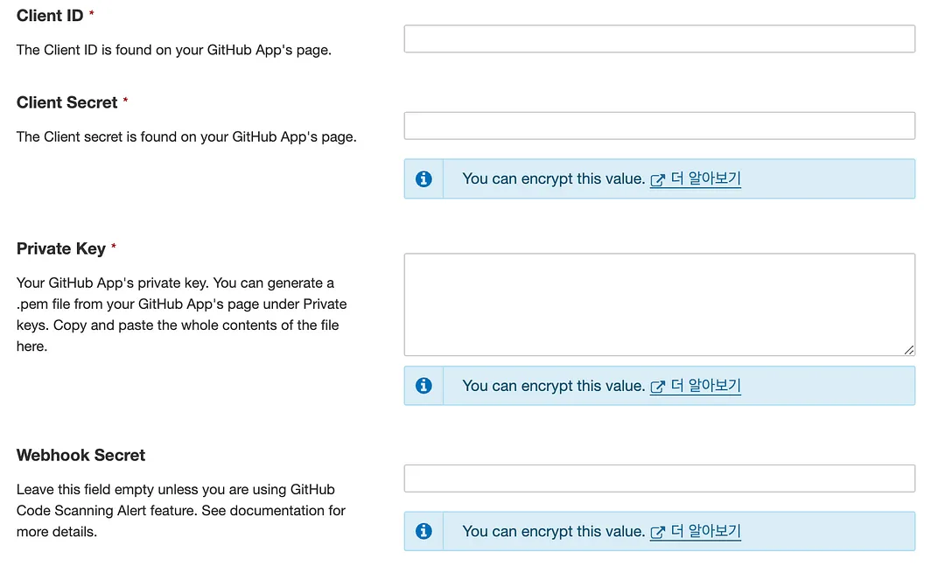Click the Webhook Secret field label
The width and height of the screenshot is (938, 580).
tap(80, 455)
